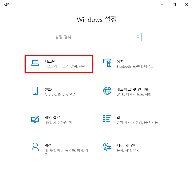Focus the 설정 검색 input field
Screen dimensions: 193x169
coord(97,37)
